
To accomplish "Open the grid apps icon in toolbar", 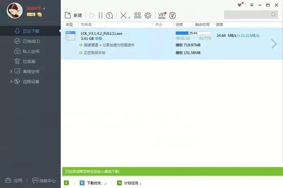I will tap(138, 15).
